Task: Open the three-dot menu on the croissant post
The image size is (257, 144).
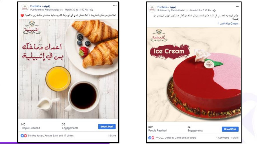Action: (x=115, y=5)
